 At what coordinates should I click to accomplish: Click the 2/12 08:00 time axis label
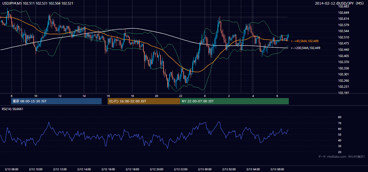[12, 169]
